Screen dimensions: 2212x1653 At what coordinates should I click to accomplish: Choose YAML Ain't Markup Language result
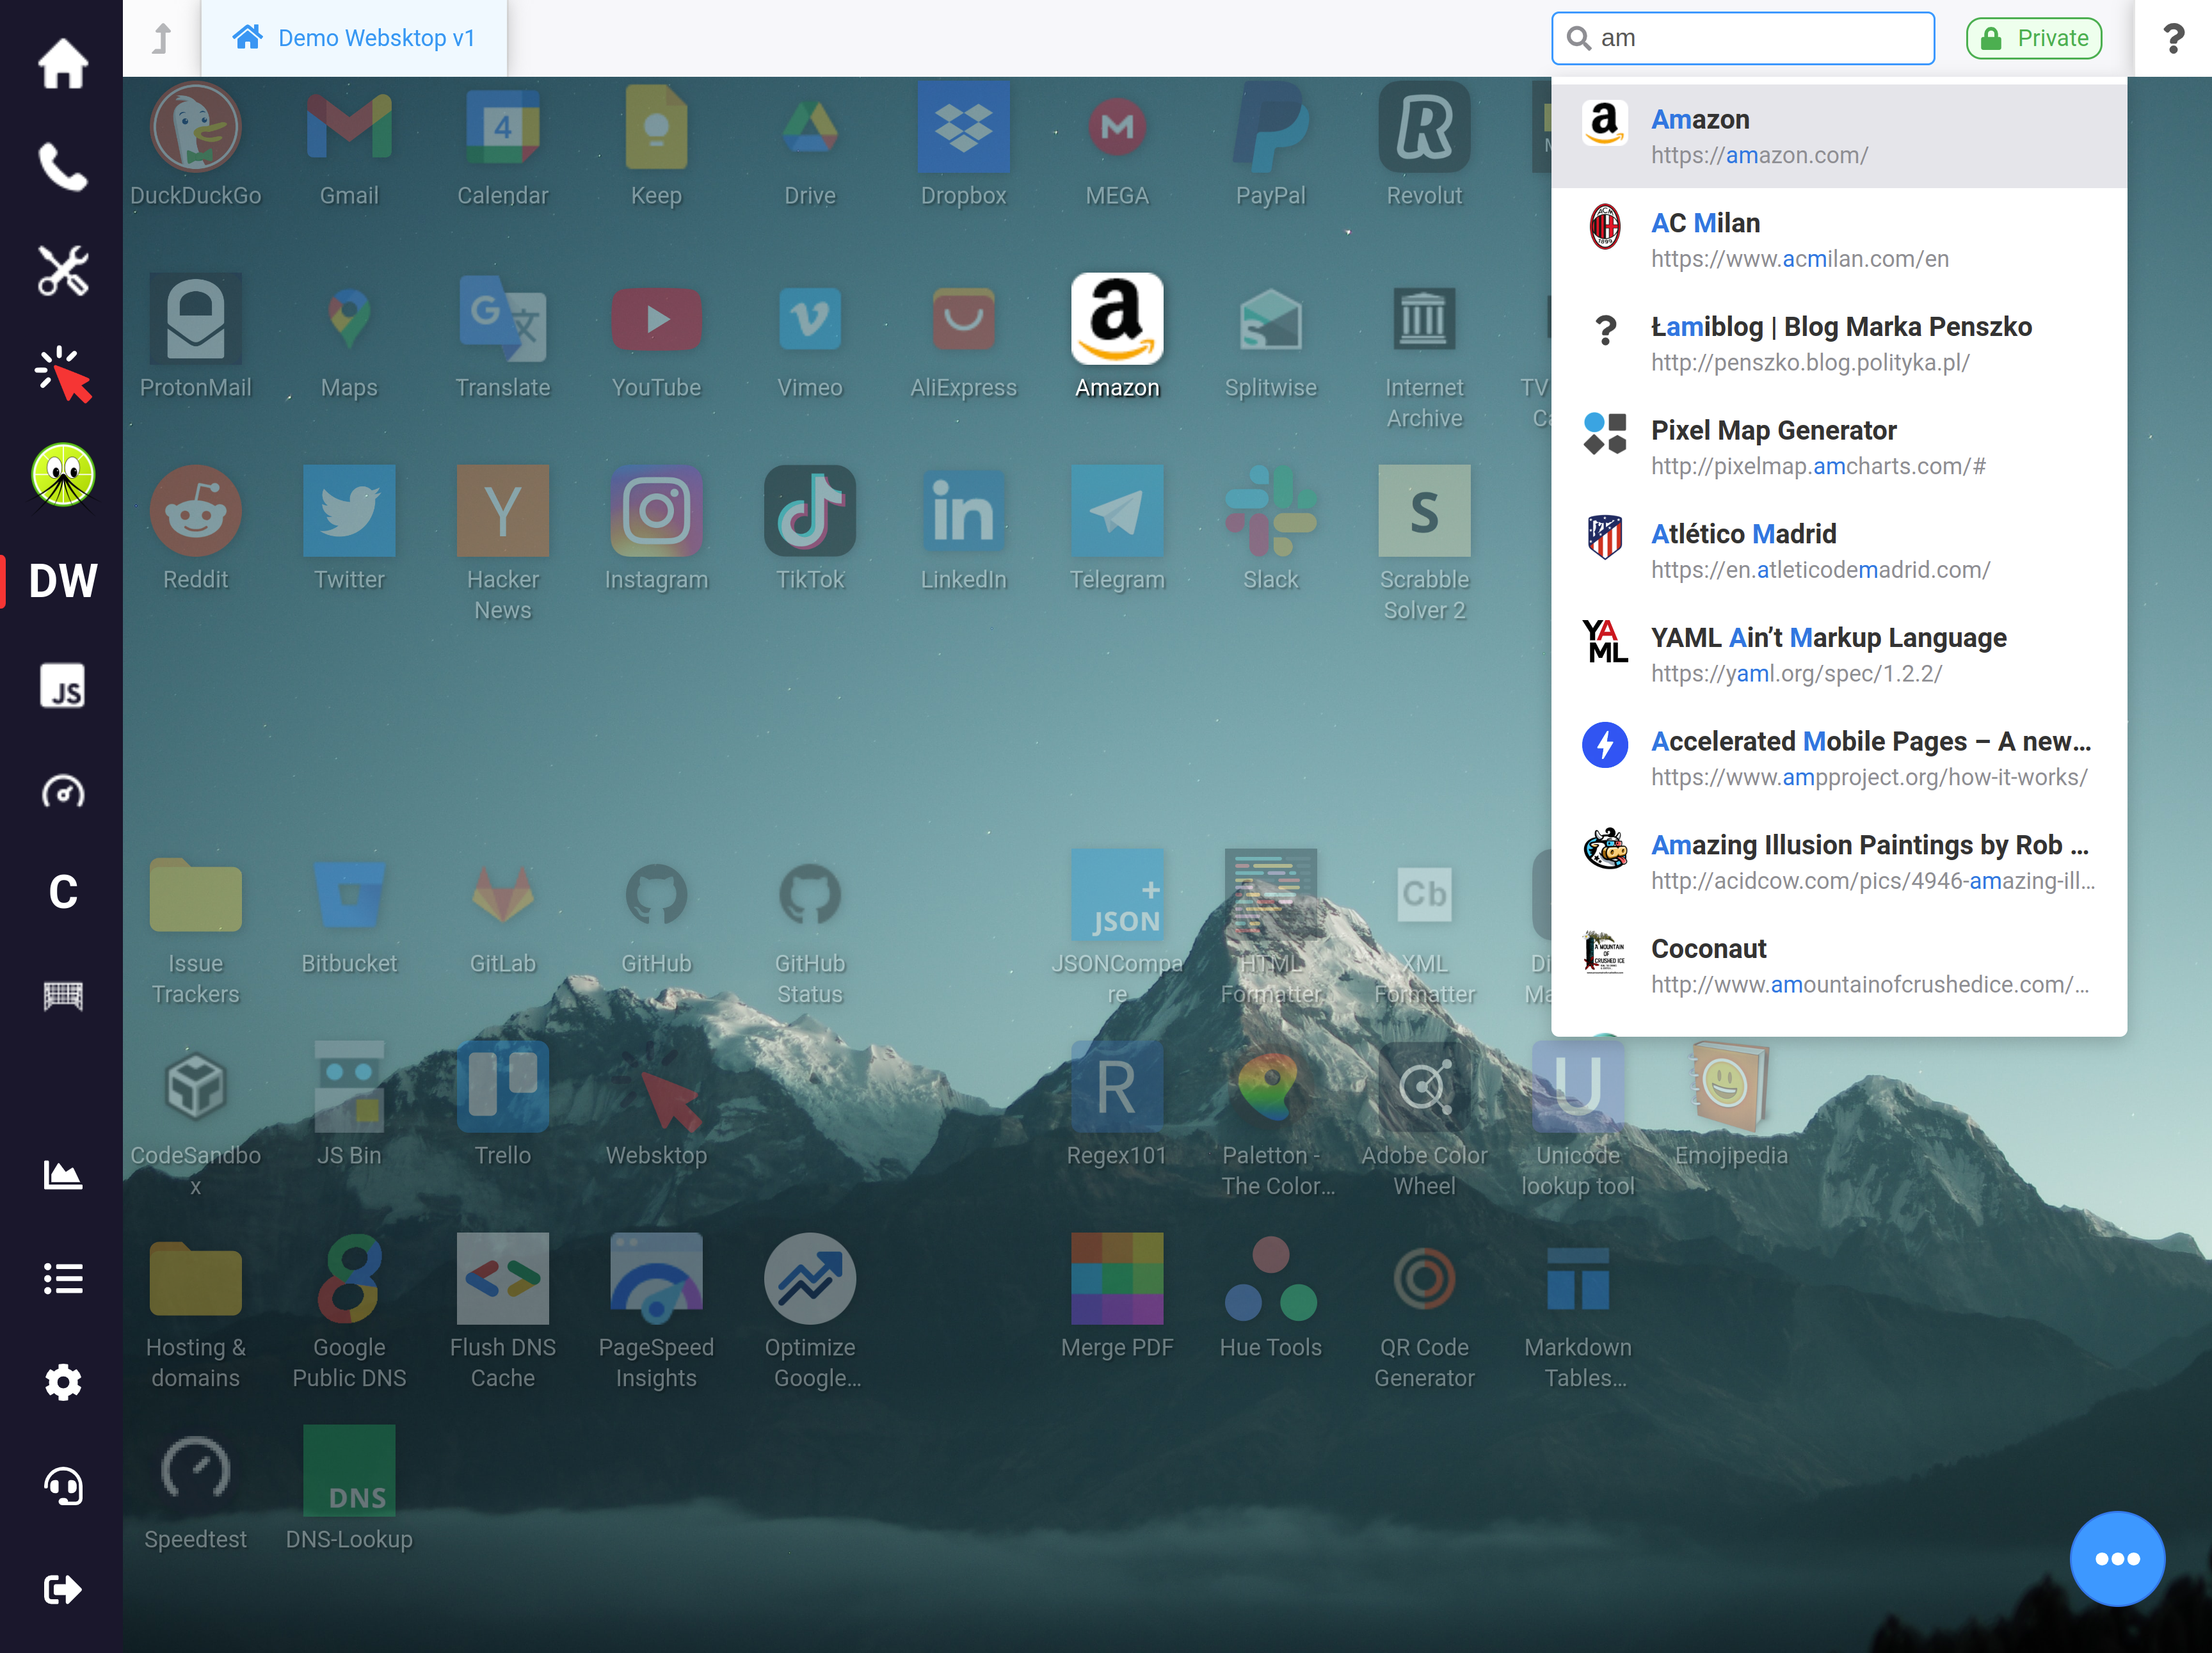1838,655
